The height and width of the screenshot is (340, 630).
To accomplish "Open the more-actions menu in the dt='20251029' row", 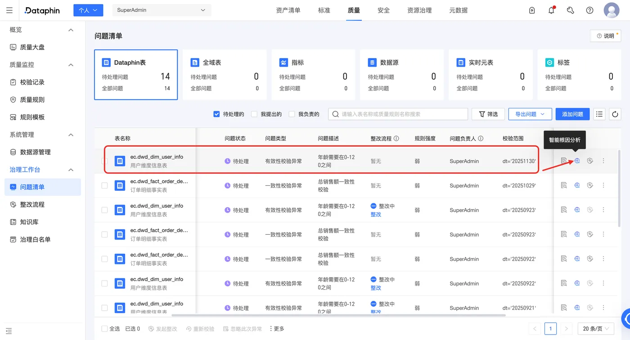I will pyautogui.click(x=603, y=185).
